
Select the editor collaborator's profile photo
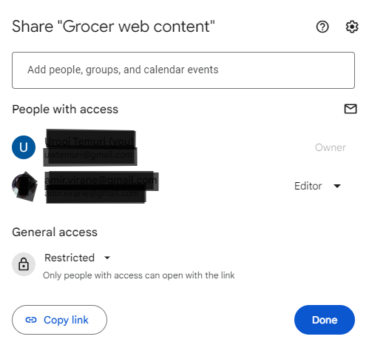tap(24, 187)
